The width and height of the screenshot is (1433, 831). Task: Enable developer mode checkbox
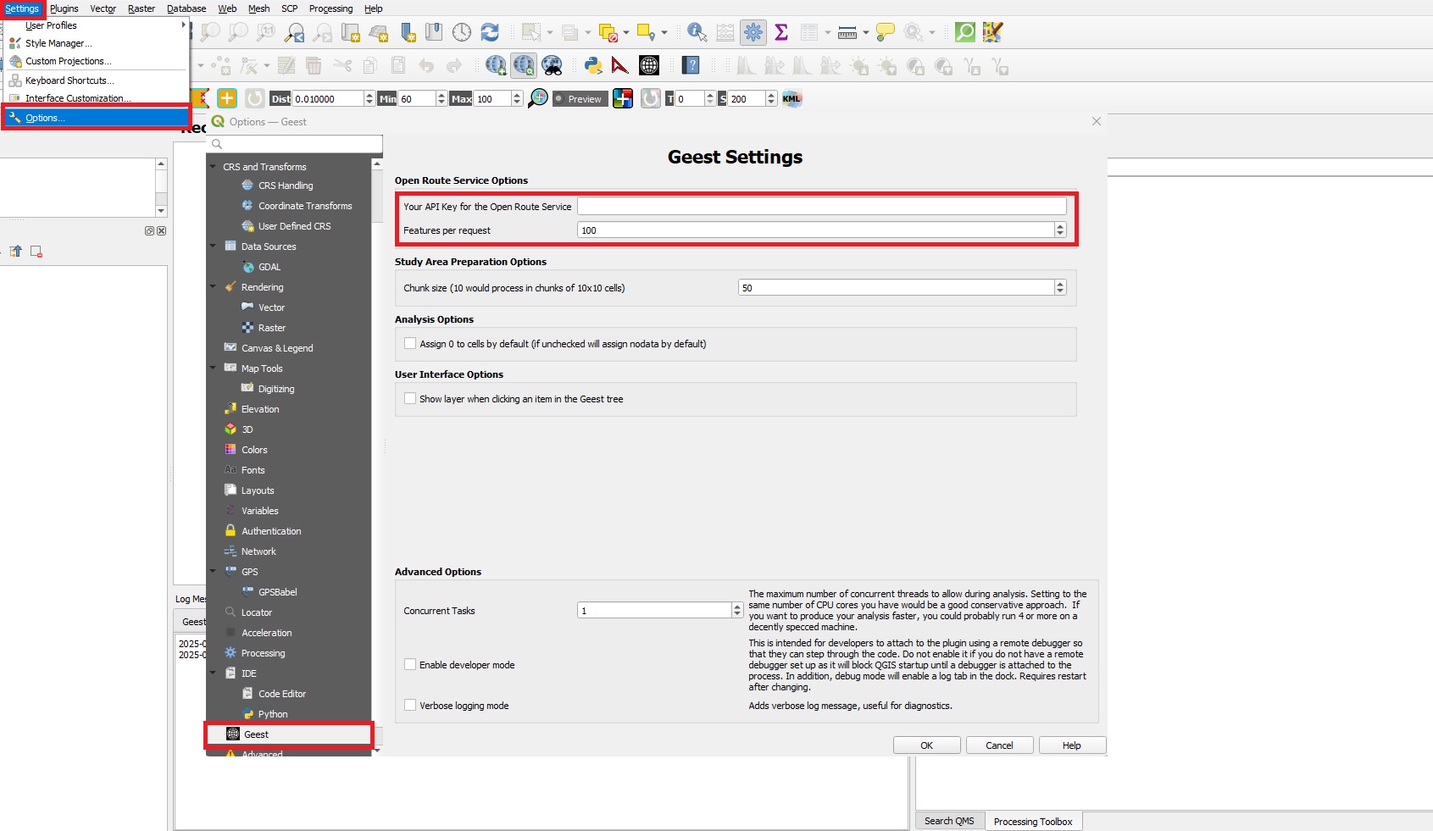click(410, 665)
